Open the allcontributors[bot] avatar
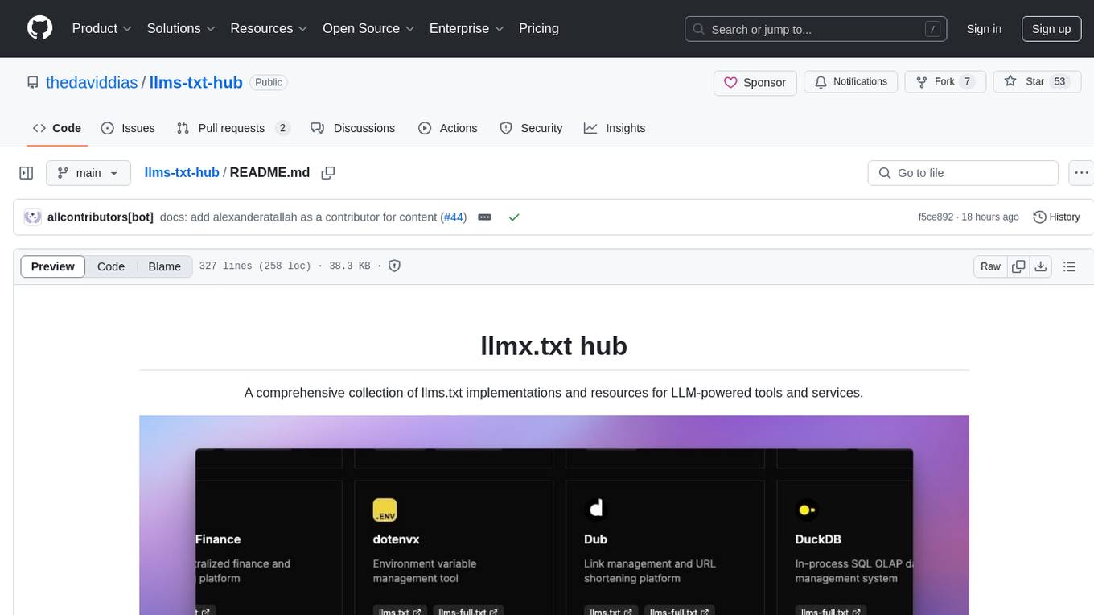The height and width of the screenshot is (615, 1094). click(33, 217)
